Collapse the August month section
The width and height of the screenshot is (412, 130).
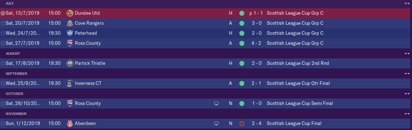pos(407,54)
